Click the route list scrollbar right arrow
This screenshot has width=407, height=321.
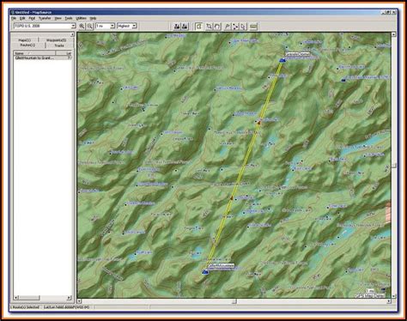(69, 298)
